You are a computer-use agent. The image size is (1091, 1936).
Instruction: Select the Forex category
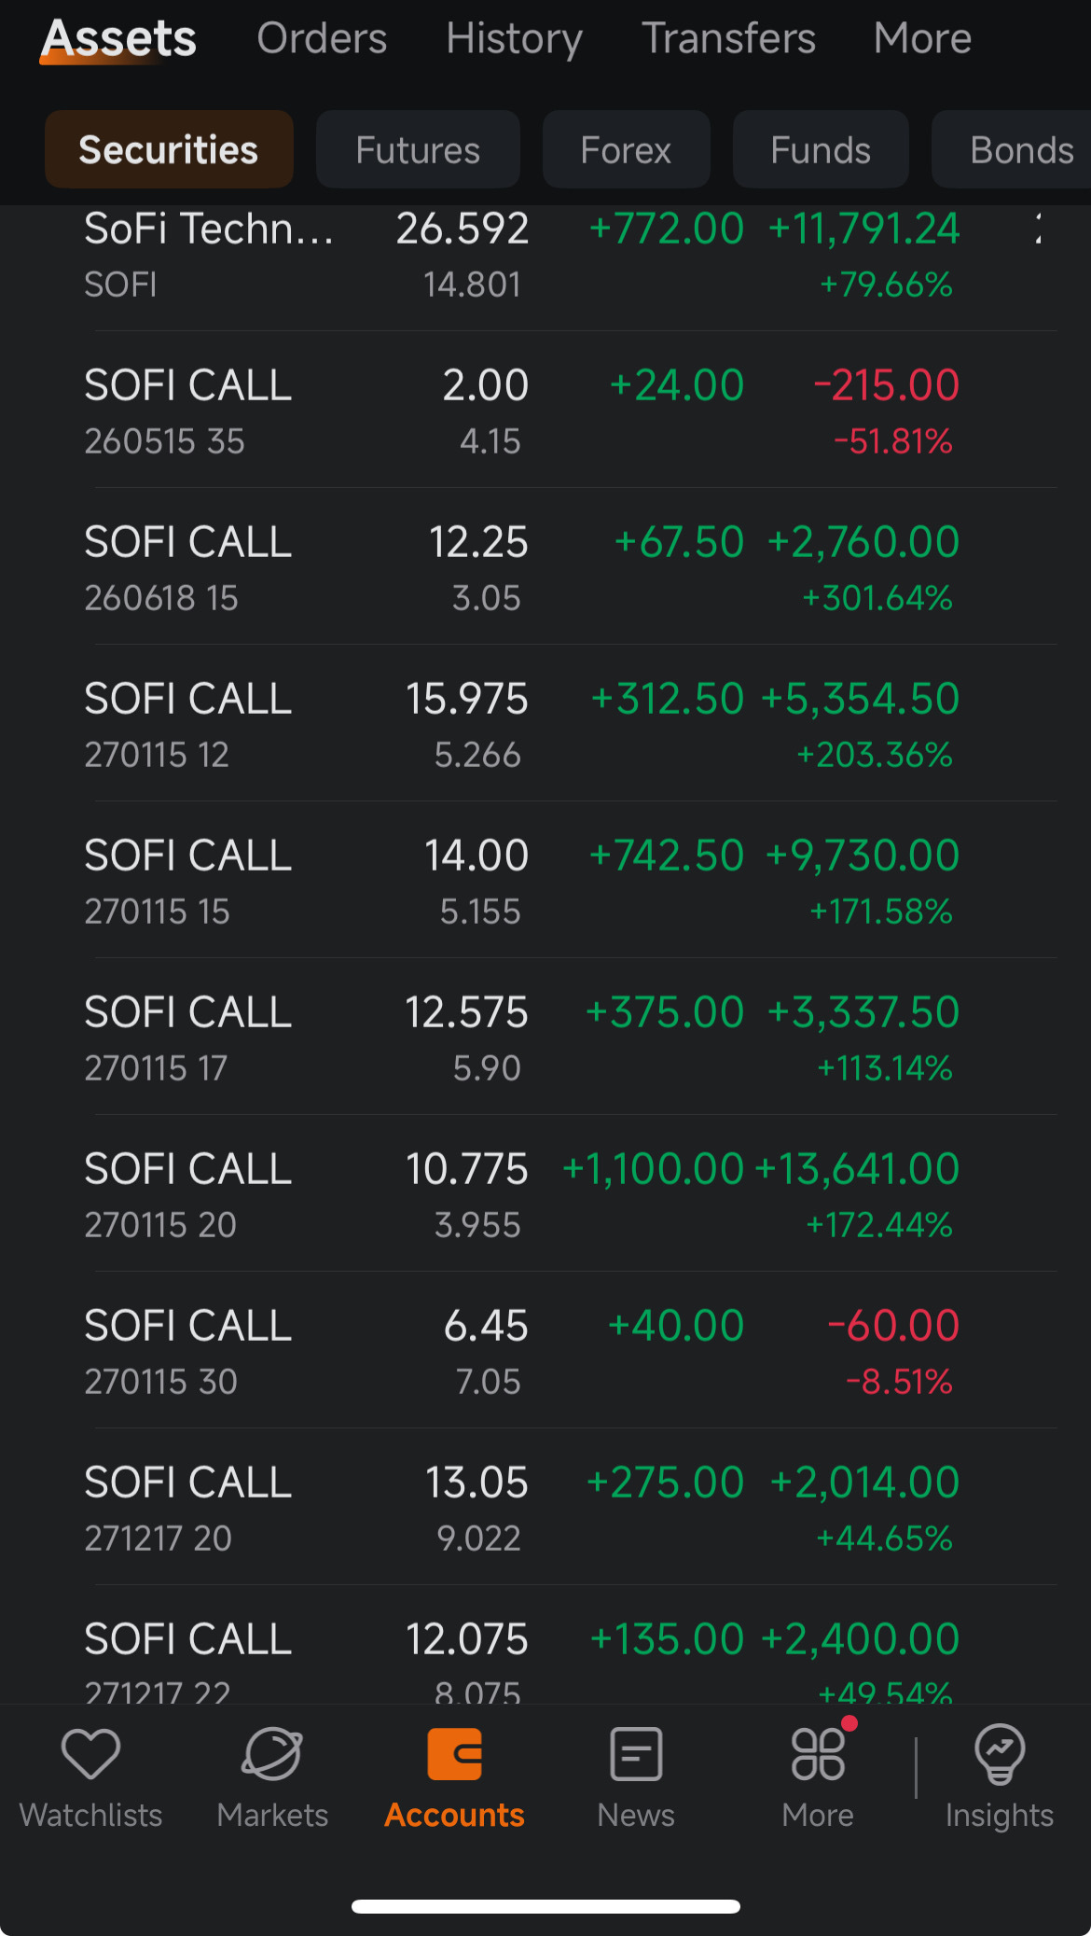click(626, 149)
